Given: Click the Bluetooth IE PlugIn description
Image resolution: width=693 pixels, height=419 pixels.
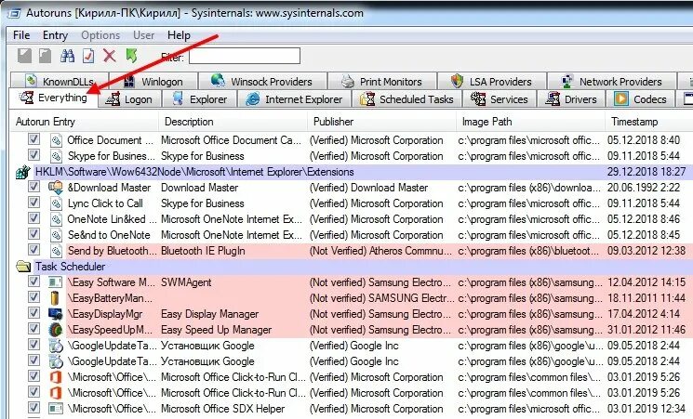Looking at the screenshot, I should (203, 251).
